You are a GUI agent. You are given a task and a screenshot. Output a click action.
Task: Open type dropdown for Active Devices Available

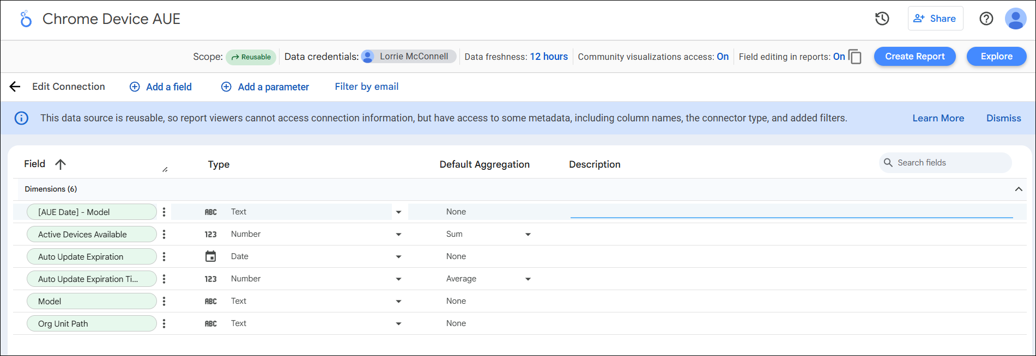pos(398,235)
